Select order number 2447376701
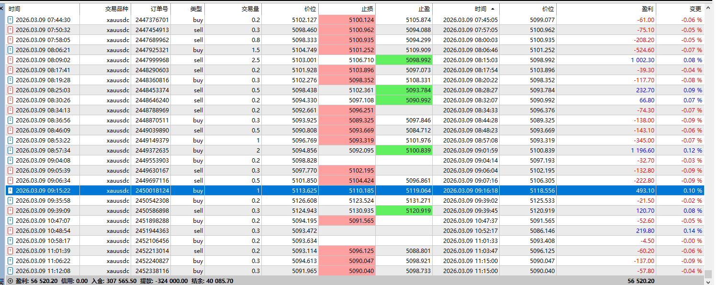 click(152, 20)
